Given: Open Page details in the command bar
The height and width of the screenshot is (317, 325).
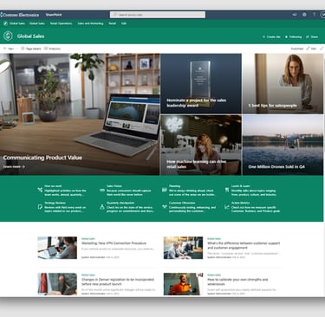Looking at the screenshot, I should 31,49.
